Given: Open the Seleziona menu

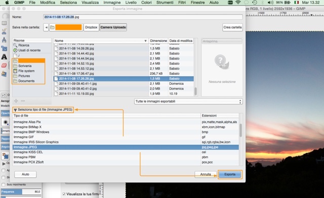Looking at the screenshot, I should (68, 3).
